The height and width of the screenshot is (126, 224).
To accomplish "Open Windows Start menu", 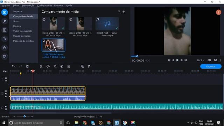I will point(4,123).
